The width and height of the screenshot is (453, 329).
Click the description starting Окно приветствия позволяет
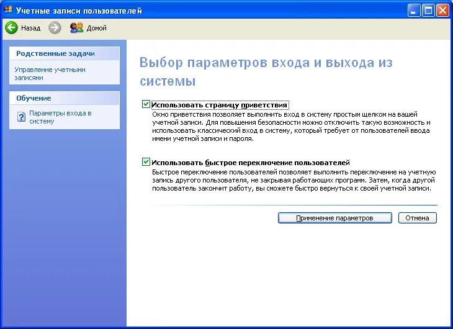291,127
